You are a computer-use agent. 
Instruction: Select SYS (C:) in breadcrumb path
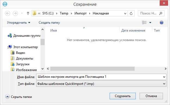click(x=48, y=13)
